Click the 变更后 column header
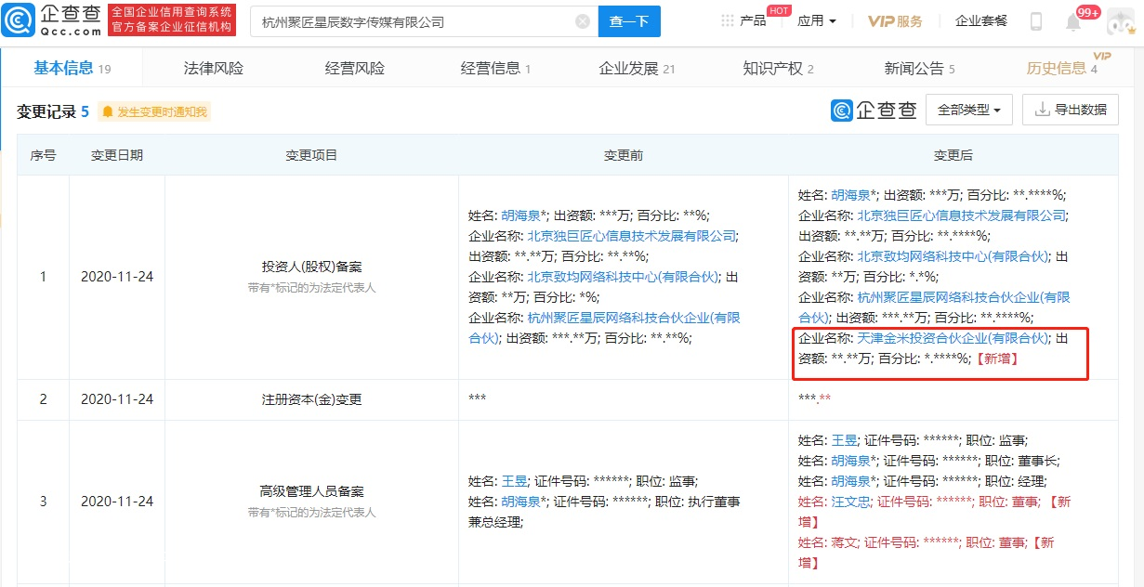 953,155
